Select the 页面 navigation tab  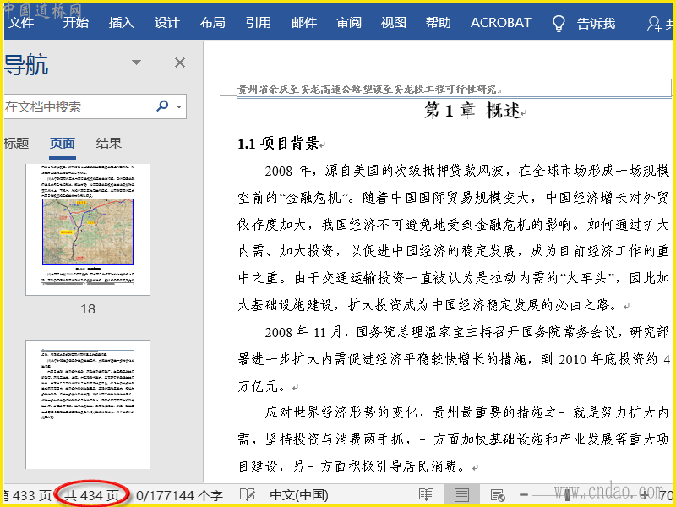click(63, 144)
